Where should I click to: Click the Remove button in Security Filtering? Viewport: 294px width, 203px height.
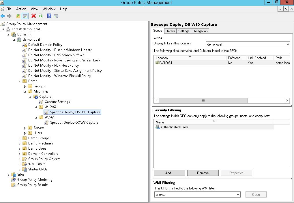(x=203, y=173)
